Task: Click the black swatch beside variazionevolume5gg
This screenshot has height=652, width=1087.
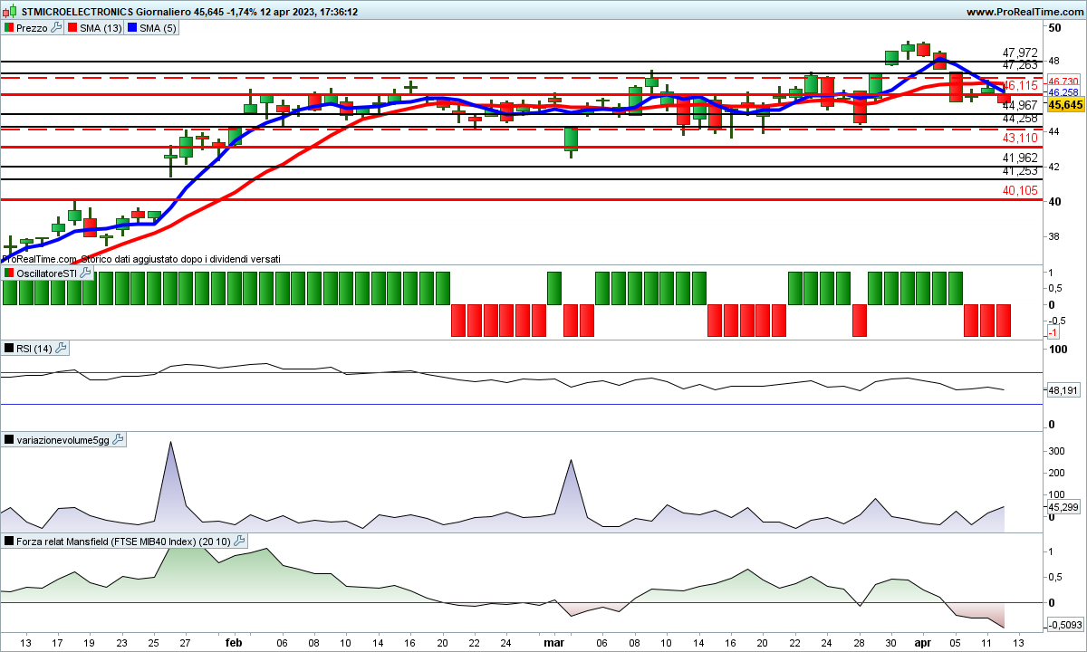Action: (9, 440)
